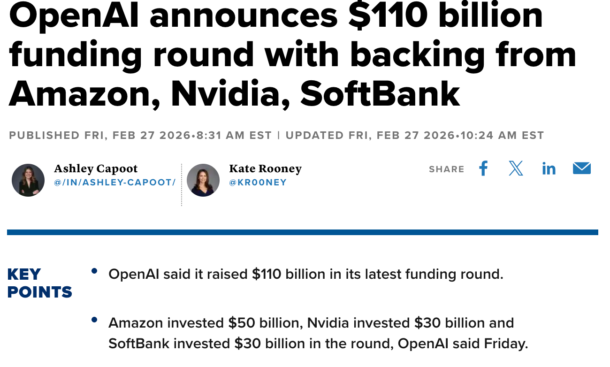The image size is (610, 367).
Task: Share the article on Facebook
Action: tap(483, 168)
